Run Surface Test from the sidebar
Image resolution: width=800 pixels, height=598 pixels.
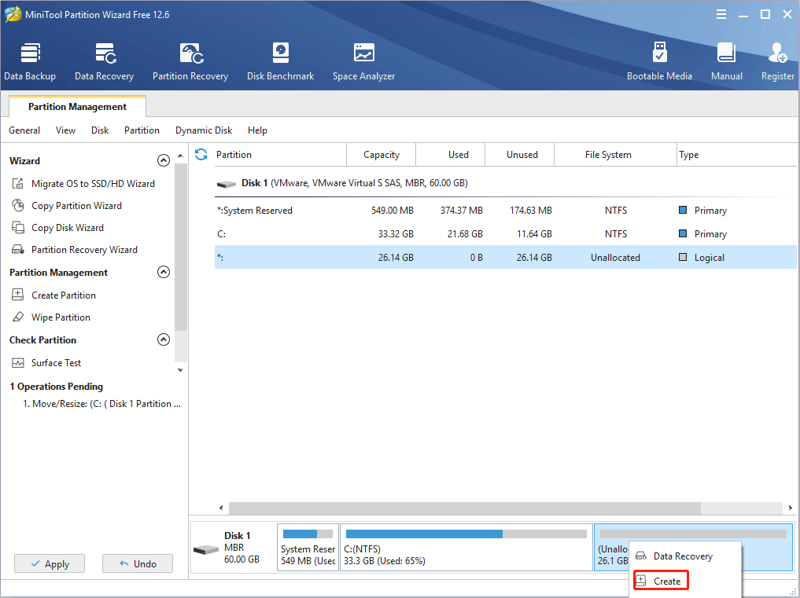pyautogui.click(x=46, y=362)
